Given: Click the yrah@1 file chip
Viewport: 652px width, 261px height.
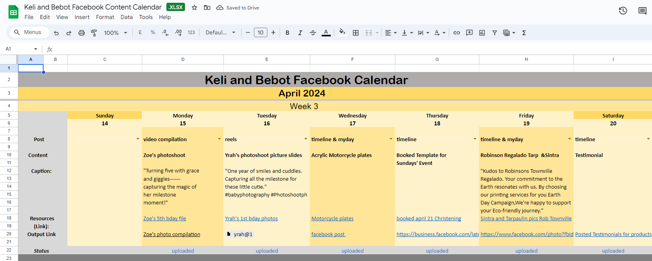Looking at the screenshot, I should 240,234.
